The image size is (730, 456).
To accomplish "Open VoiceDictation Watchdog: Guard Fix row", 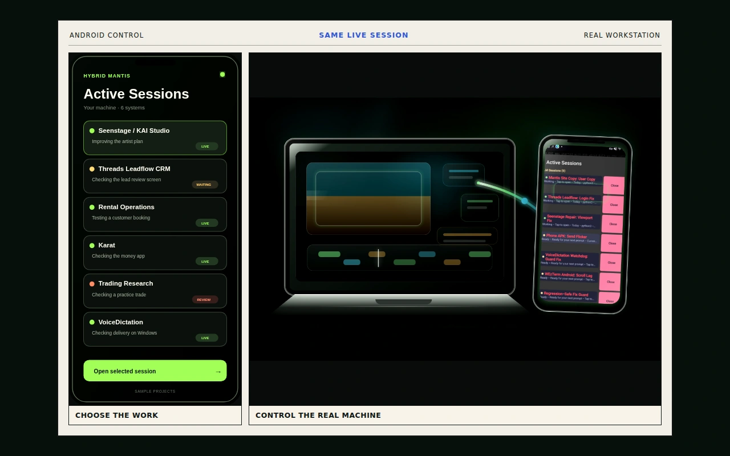I will [x=569, y=260].
